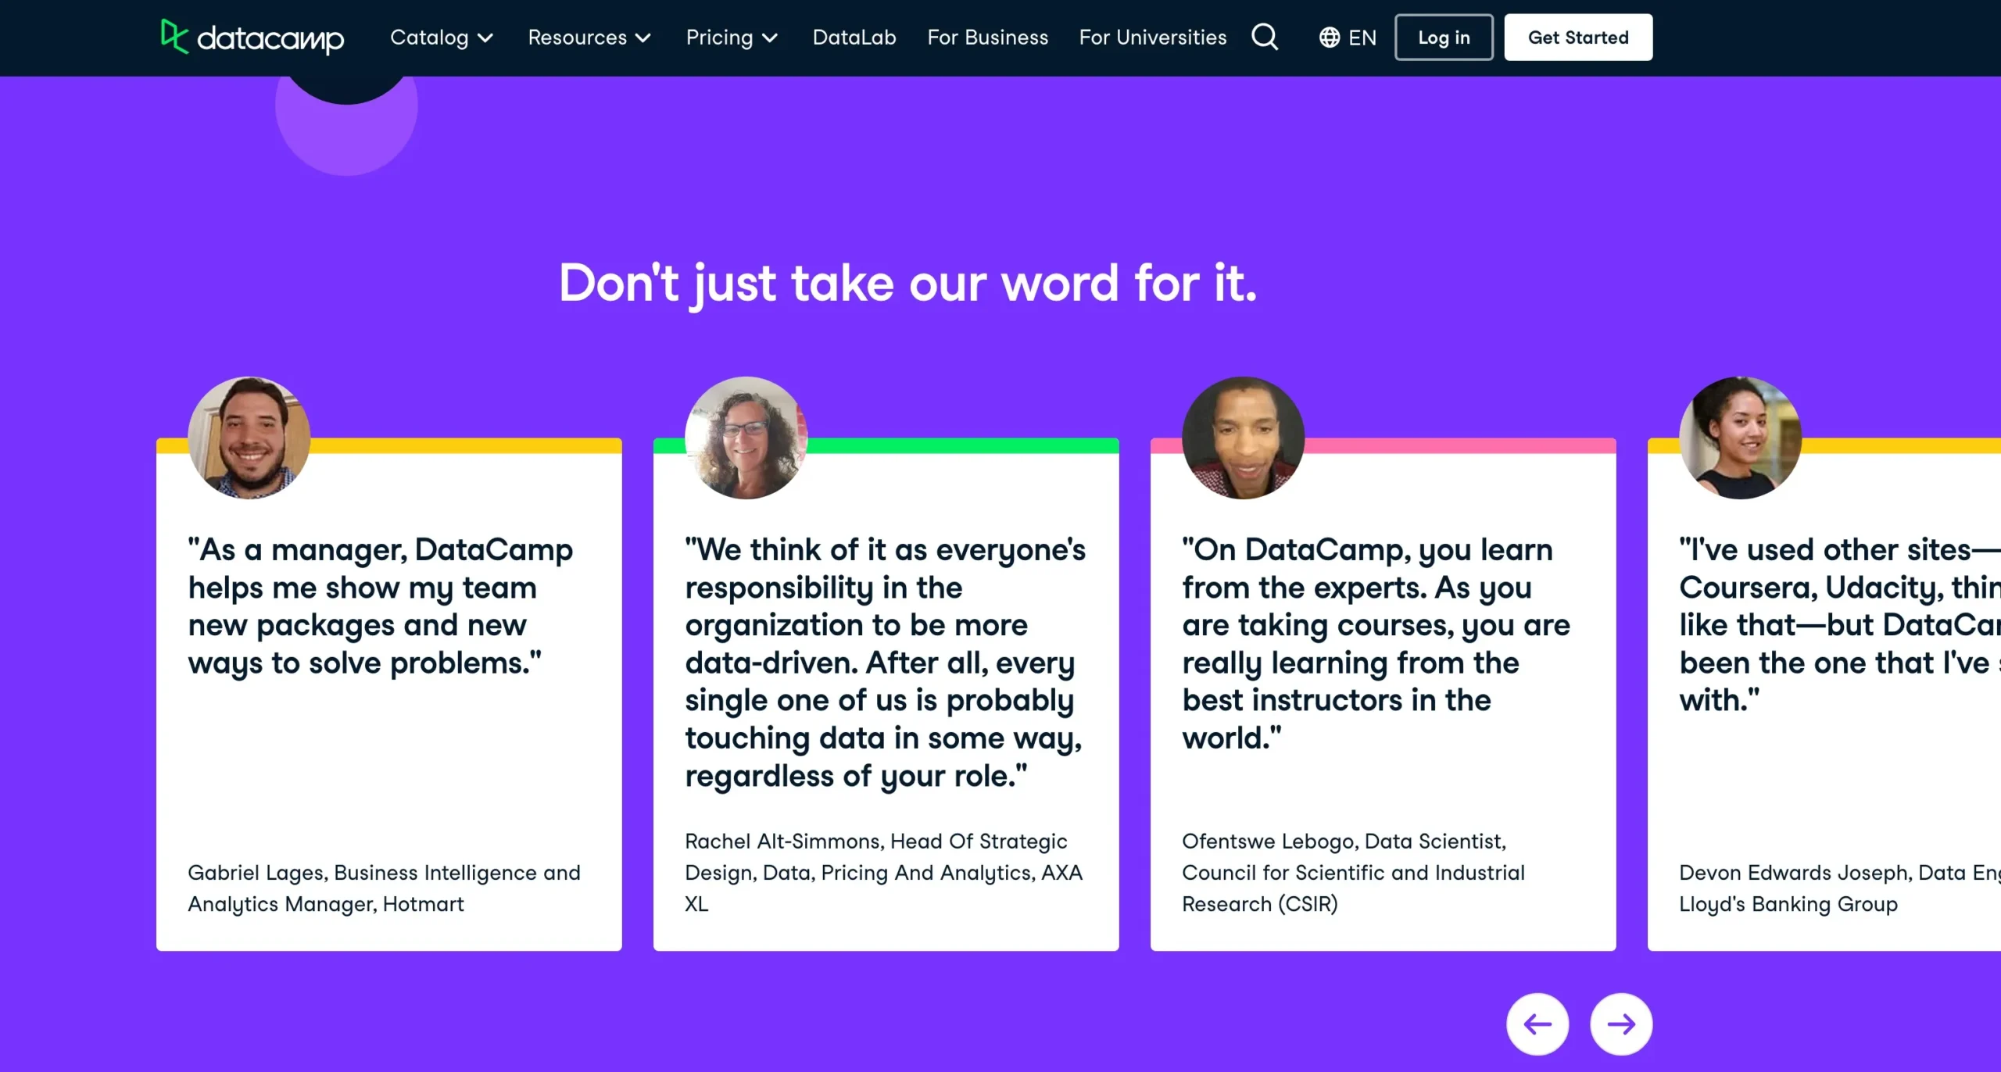Click Devon Edwards Joseph's avatar
The image size is (2001, 1072).
pyautogui.click(x=1740, y=438)
